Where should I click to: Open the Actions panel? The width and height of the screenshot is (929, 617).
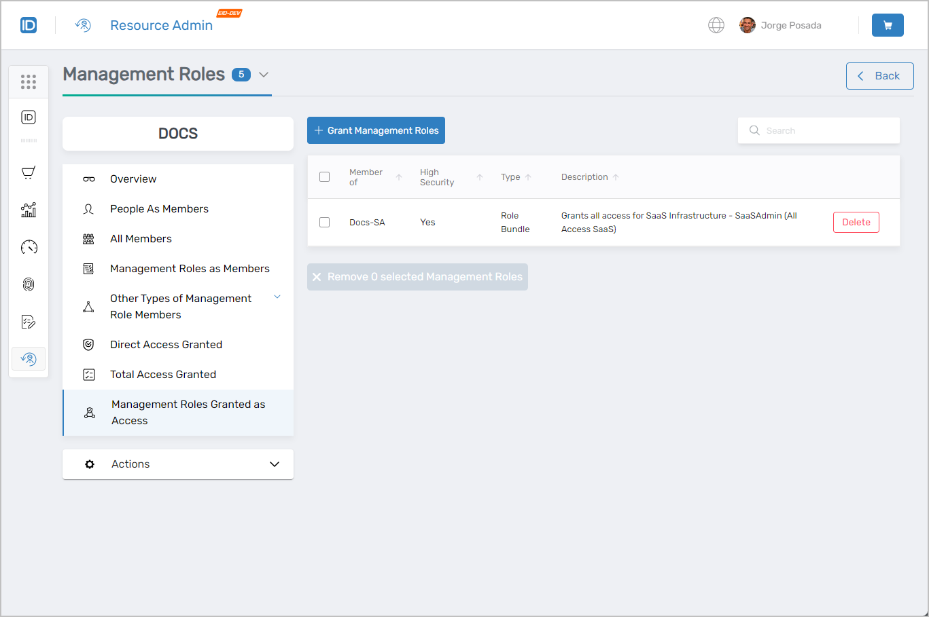[x=177, y=464]
